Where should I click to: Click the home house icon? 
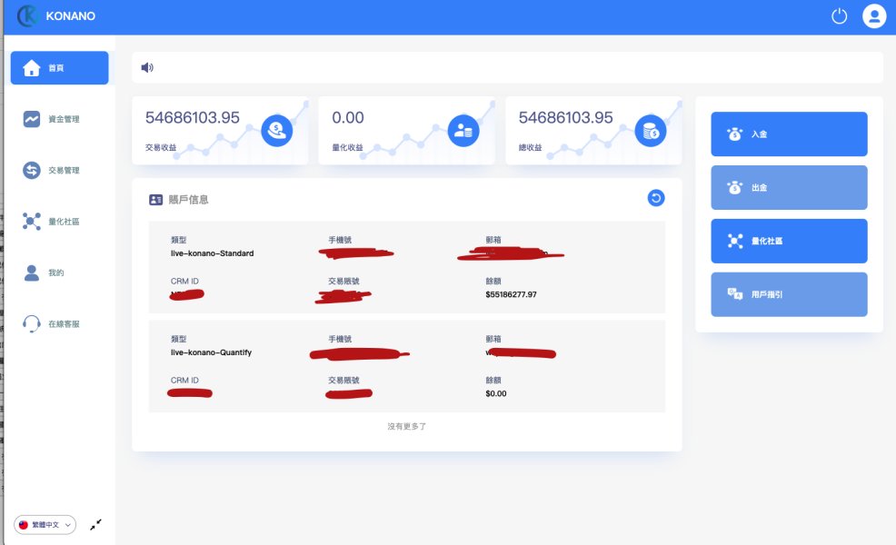pyautogui.click(x=32, y=68)
